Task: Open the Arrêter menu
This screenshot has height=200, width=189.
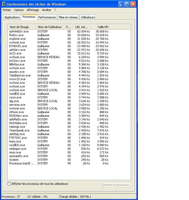Action: click(46, 10)
